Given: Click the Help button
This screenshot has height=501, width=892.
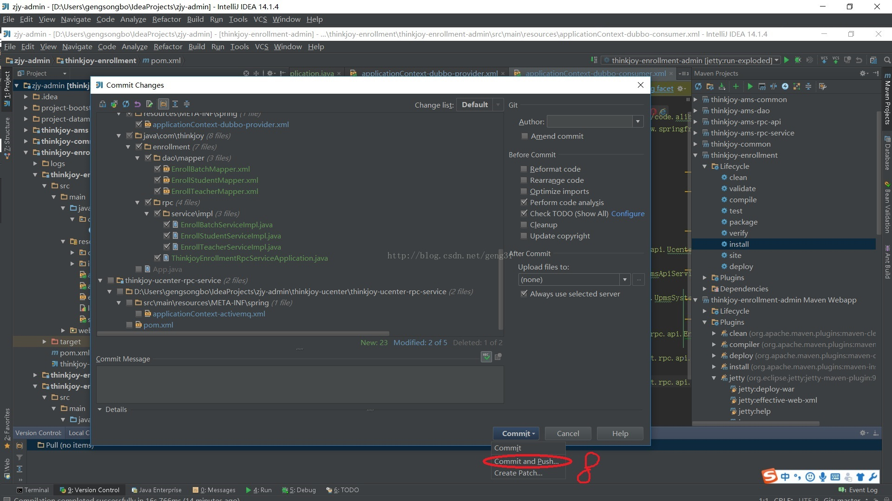Looking at the screenshot, I should tap(620, 432).
